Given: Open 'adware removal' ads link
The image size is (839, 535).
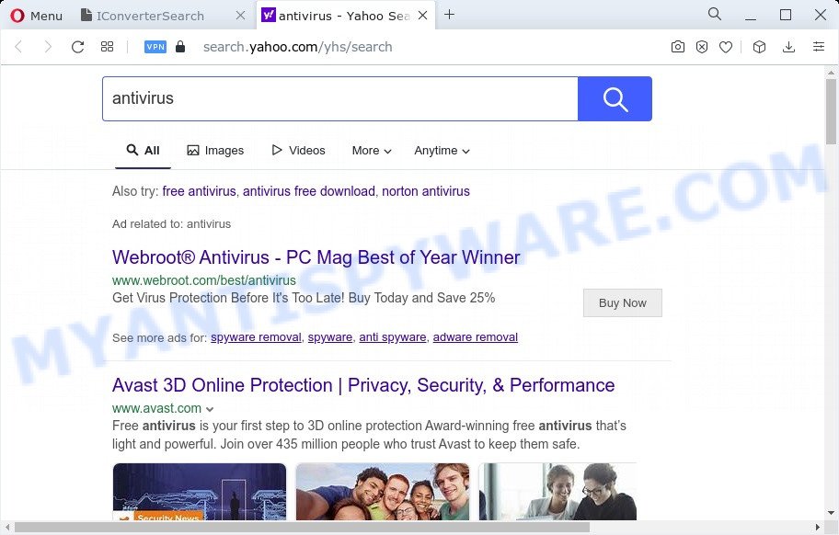Looking at the screenshot, I should (475, 337).
